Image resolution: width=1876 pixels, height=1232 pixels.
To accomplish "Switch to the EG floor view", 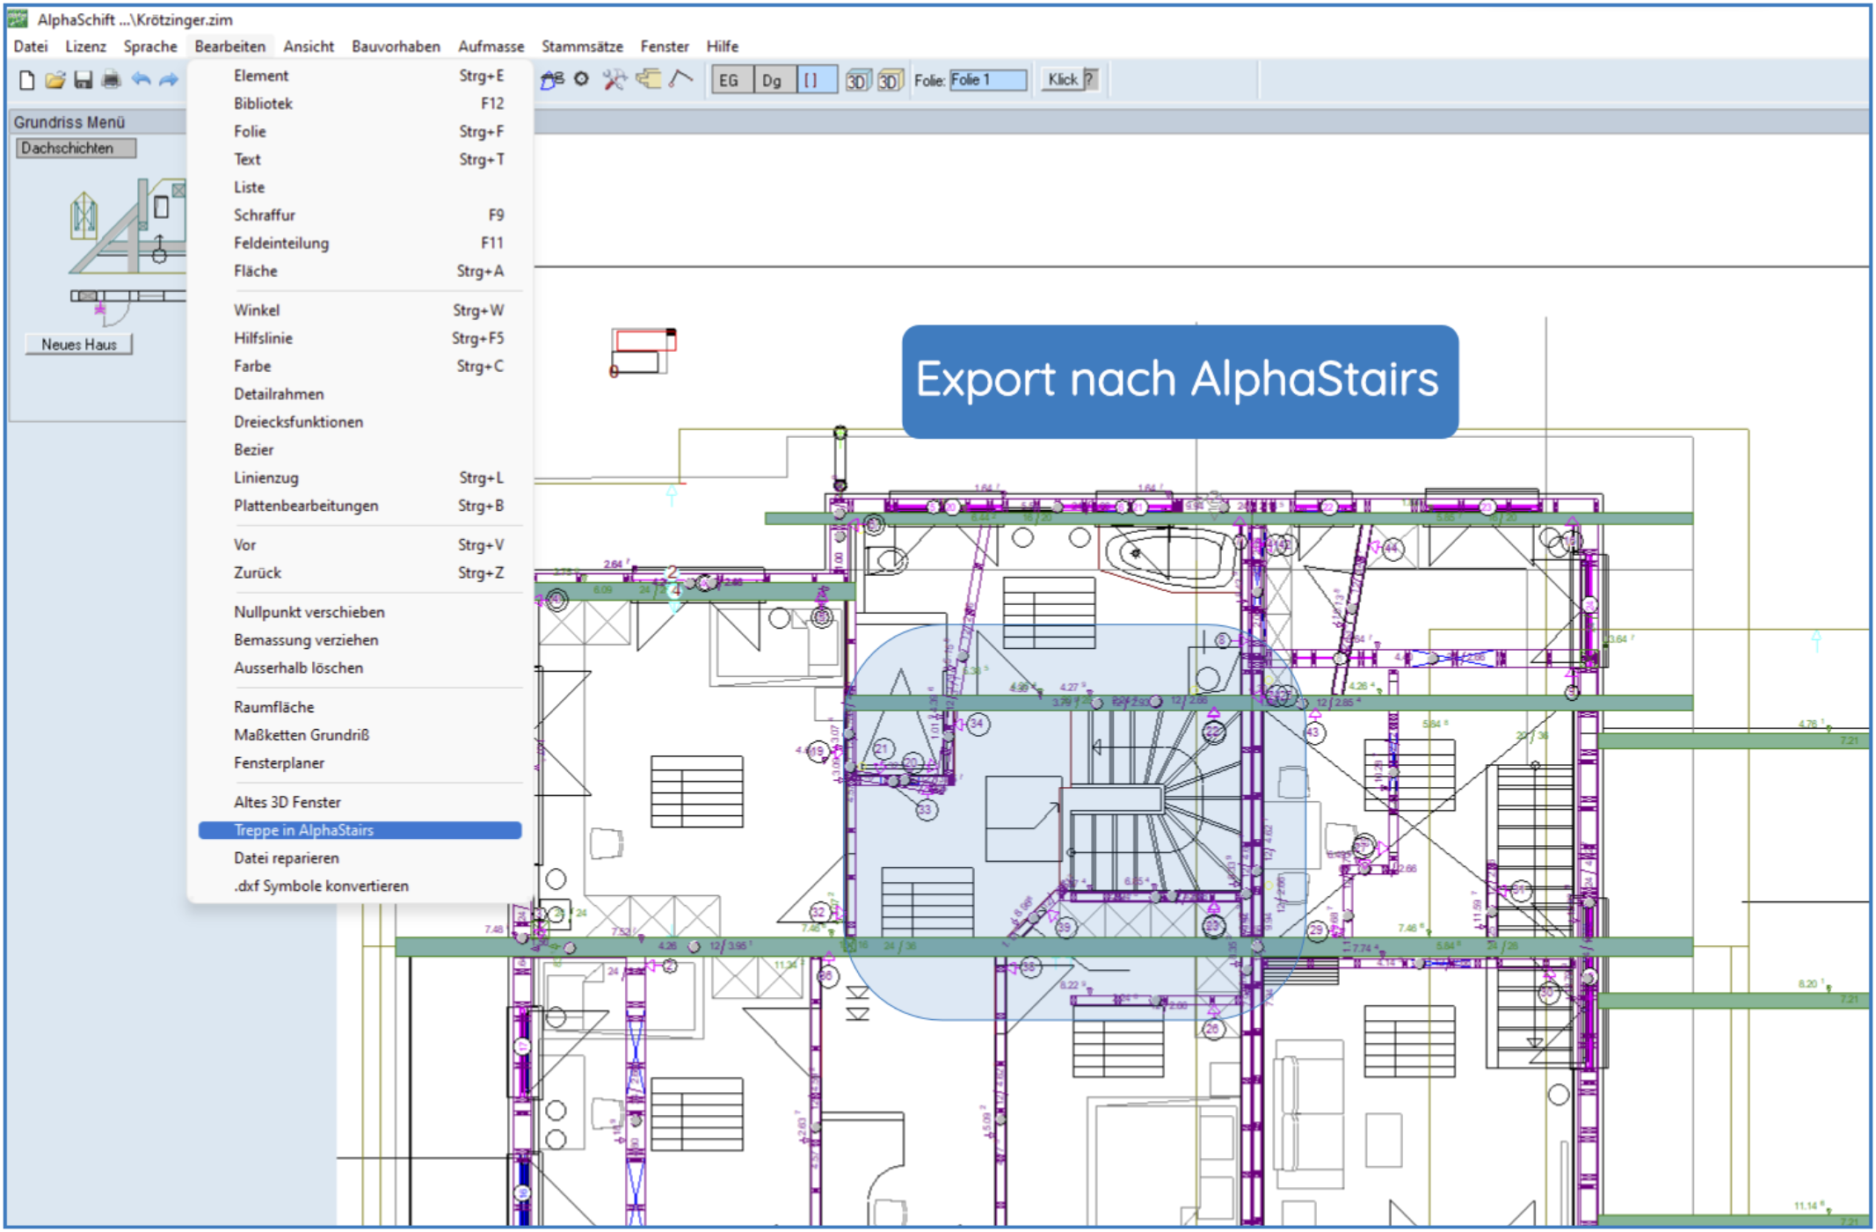I will click(731, 80).
